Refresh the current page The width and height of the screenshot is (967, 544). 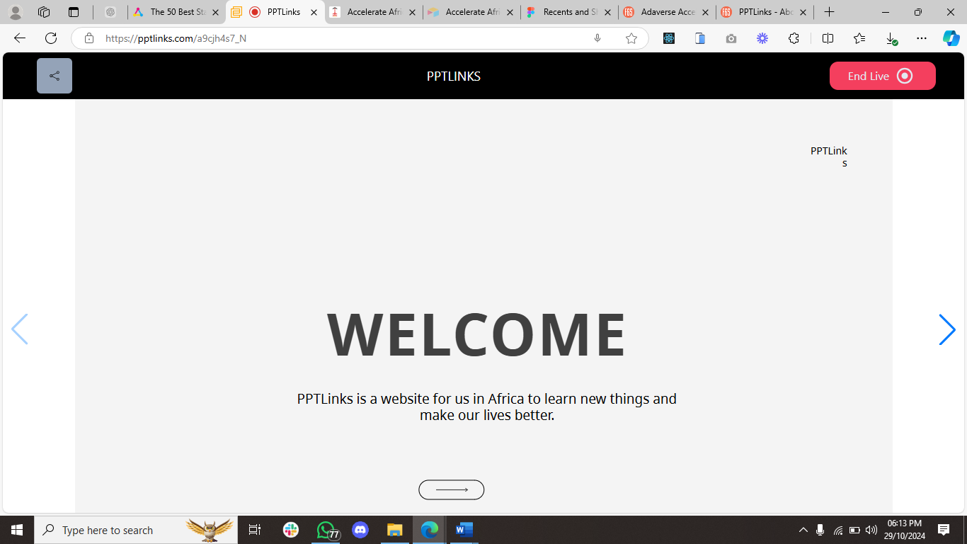point(51,38)
